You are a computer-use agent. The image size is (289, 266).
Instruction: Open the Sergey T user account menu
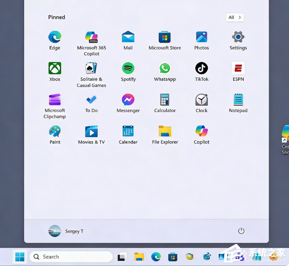tap(66, 231)
